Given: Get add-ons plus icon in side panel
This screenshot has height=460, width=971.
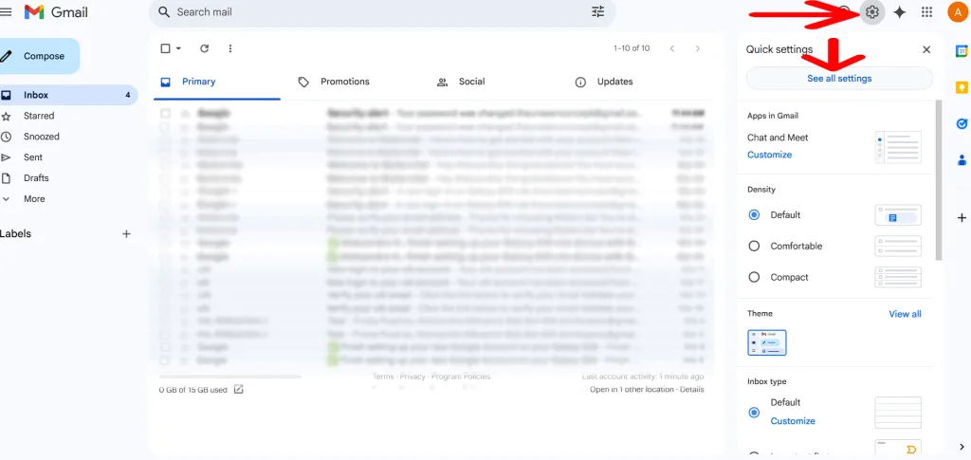Looking at the screenshot, I should [x=962, y=217].
